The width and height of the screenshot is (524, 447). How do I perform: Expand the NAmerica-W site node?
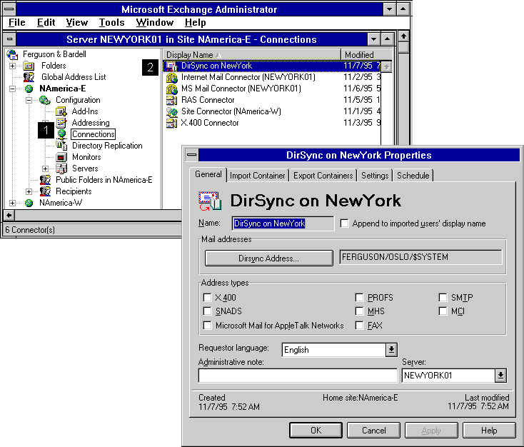(x=12, y=203)
